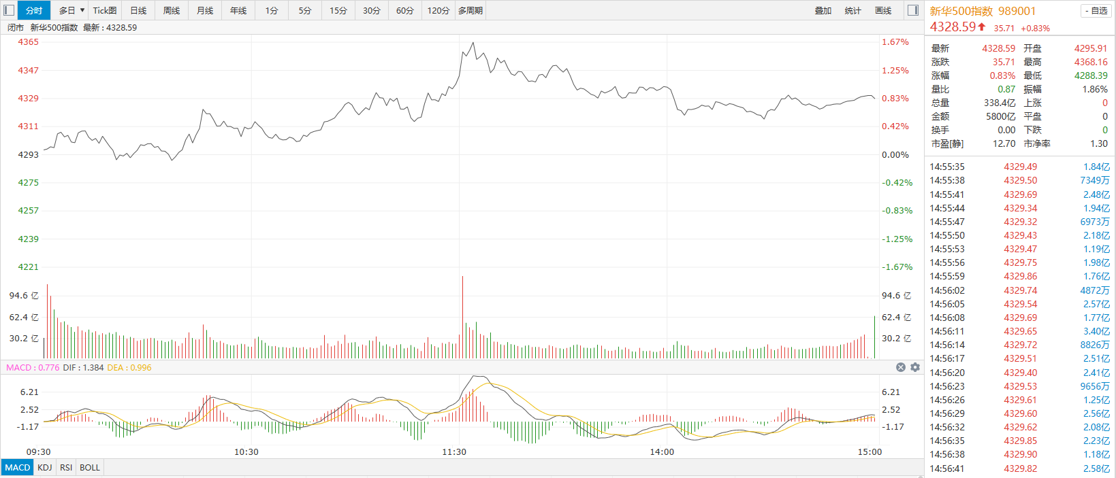Click the 叠加 overlay button
Screen dimensions: 1116x478
823,10
